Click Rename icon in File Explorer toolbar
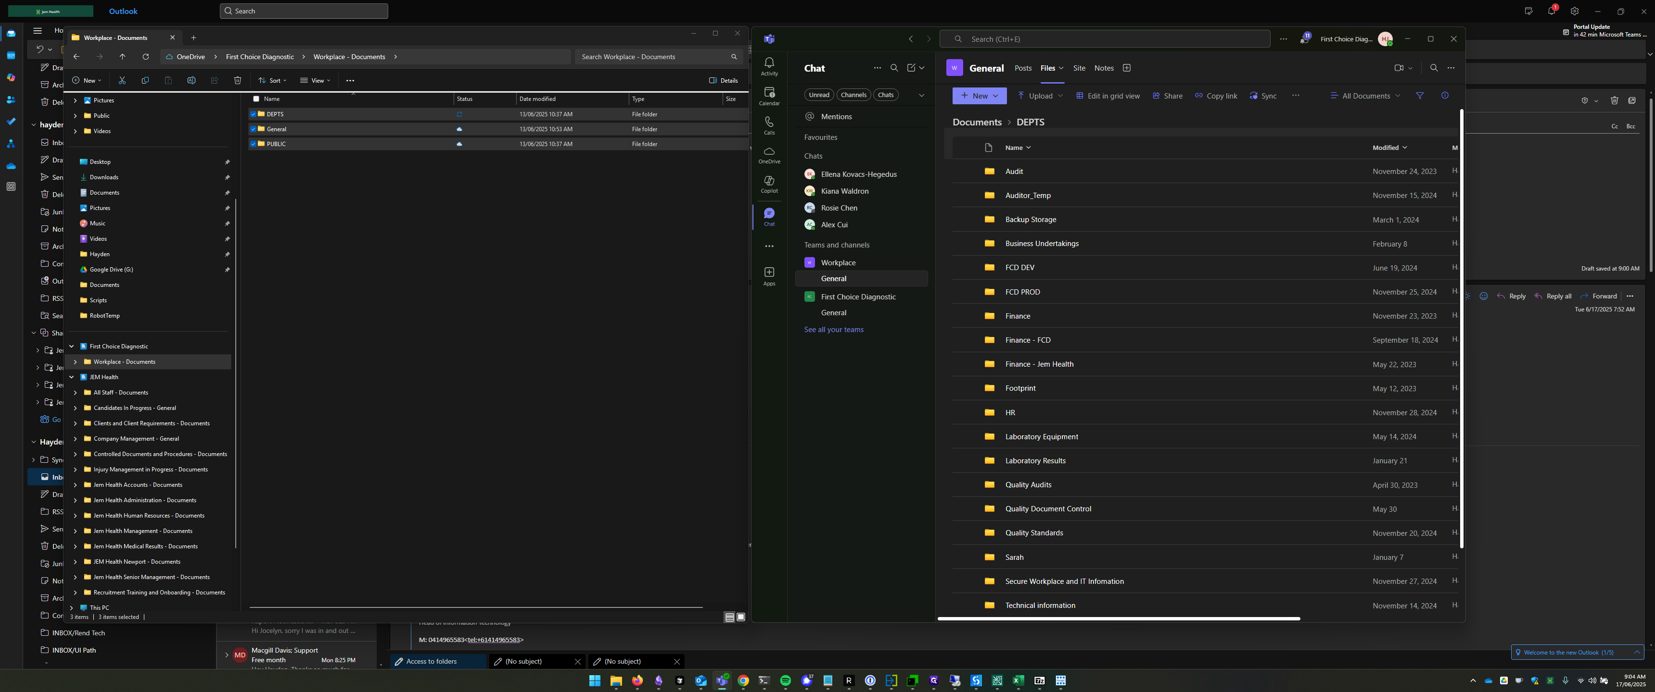This screenshot has width=1655, height=692. (x=191, y=81)
